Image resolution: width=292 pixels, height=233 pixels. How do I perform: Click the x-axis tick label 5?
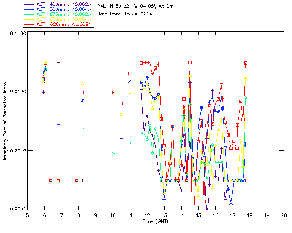[x=27, y=215]
